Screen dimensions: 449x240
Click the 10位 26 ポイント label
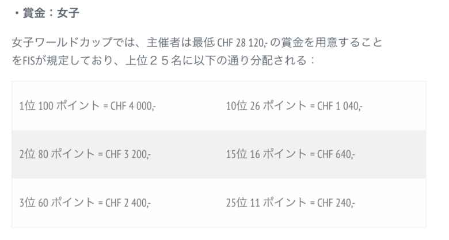265,106
